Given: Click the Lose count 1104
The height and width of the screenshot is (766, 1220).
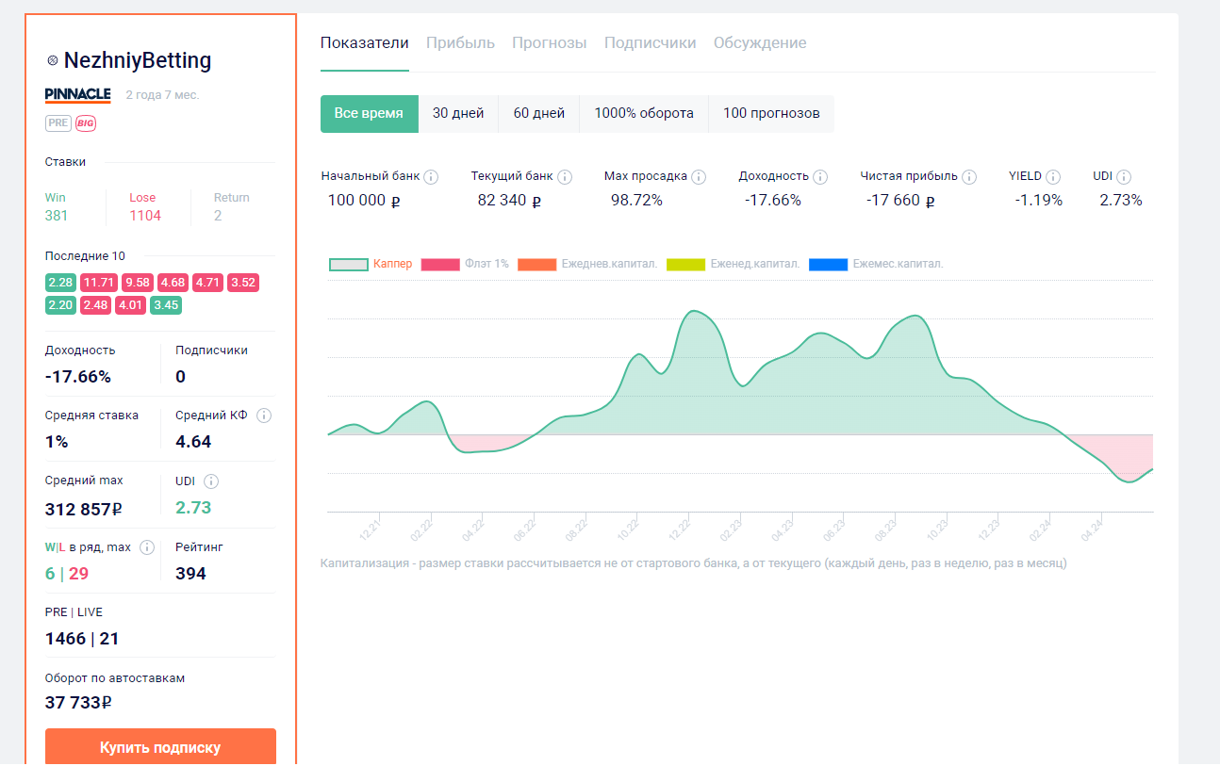Looking at the screenshot, I should tap(145, 216).
